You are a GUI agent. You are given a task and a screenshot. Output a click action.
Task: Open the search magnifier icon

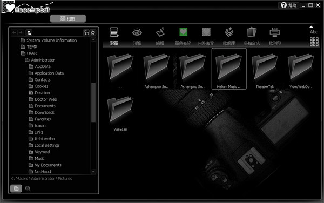[x=28, y=188]
